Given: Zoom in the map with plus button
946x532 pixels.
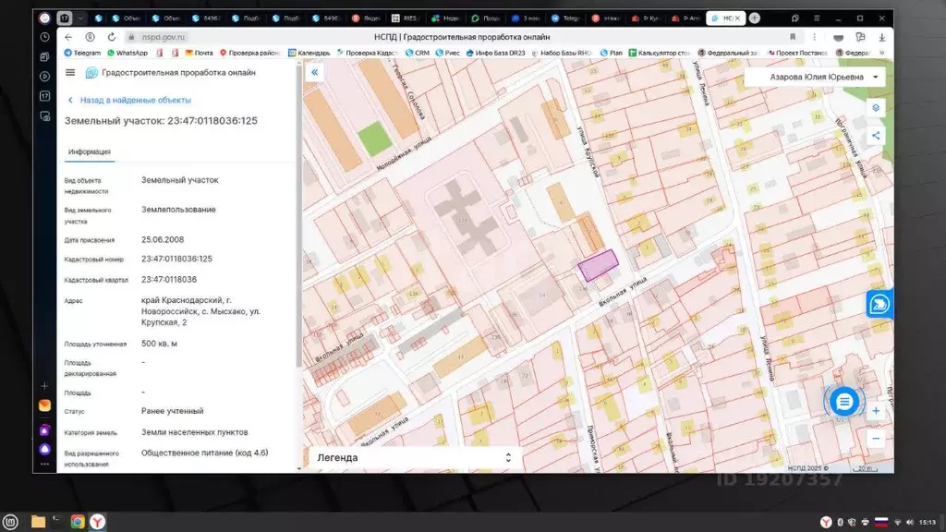Looking at the screenshot, I should tap(876, 411).
